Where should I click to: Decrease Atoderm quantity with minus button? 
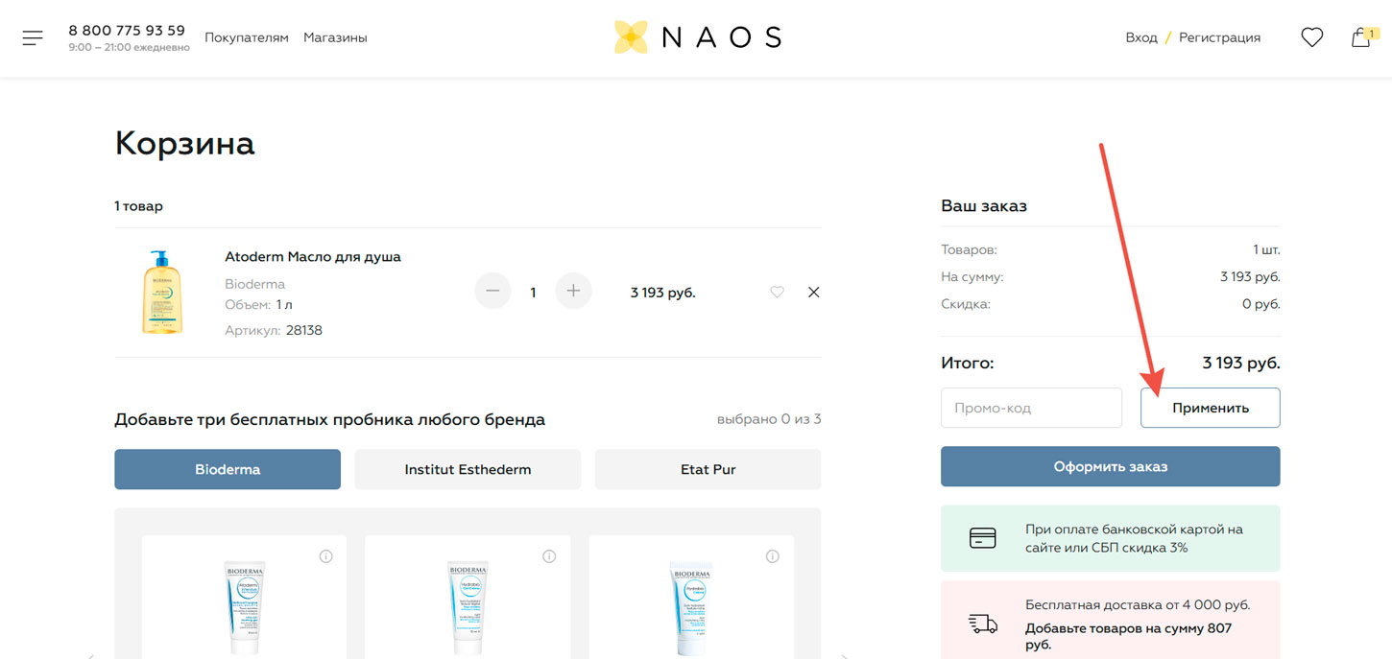pos(492,292)
